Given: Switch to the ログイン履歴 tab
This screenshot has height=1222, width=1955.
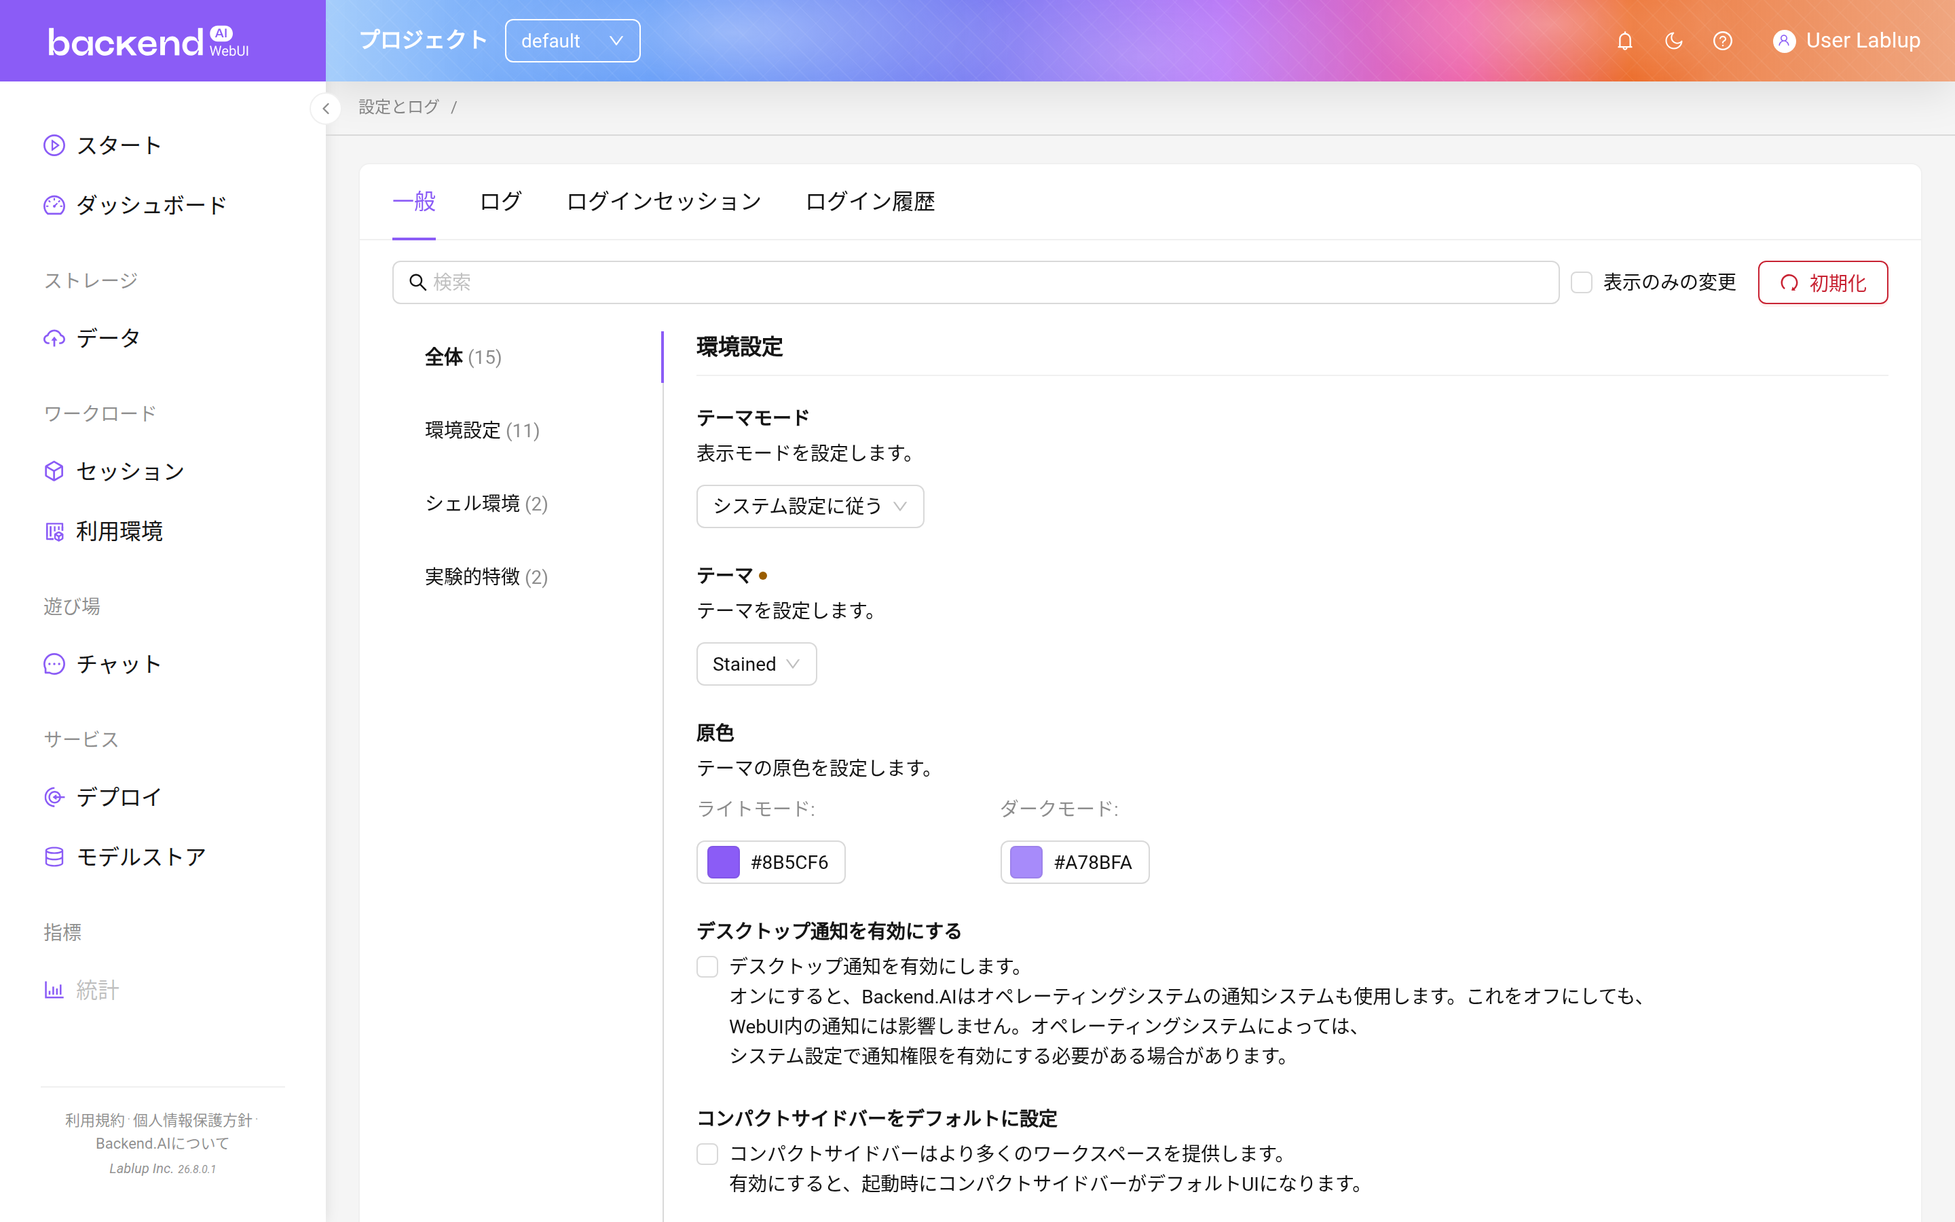Looking at the screenshot, I should 870,201.
